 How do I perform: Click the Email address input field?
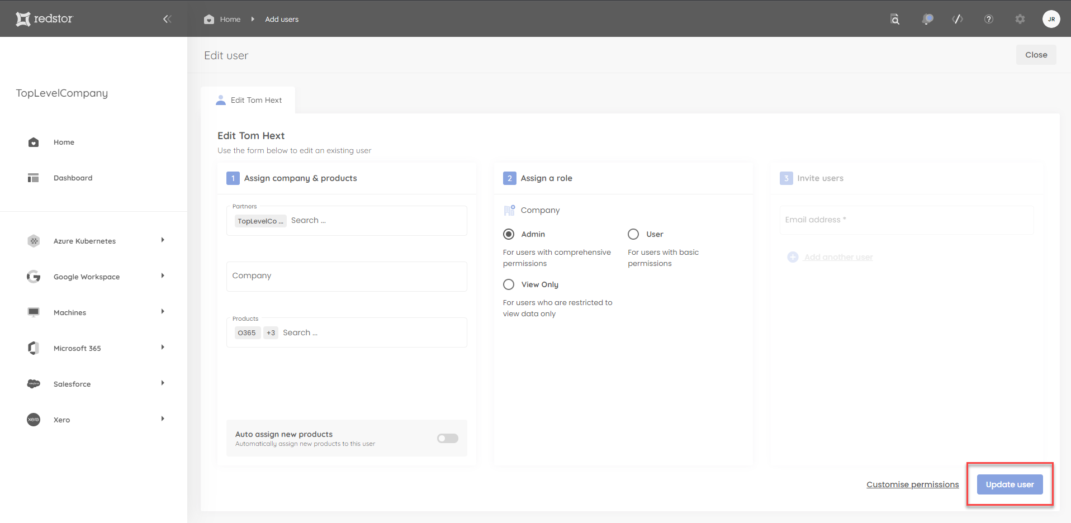tap(907, 220)
